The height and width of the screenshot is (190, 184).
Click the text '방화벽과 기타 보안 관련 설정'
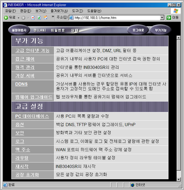point(83,133)
